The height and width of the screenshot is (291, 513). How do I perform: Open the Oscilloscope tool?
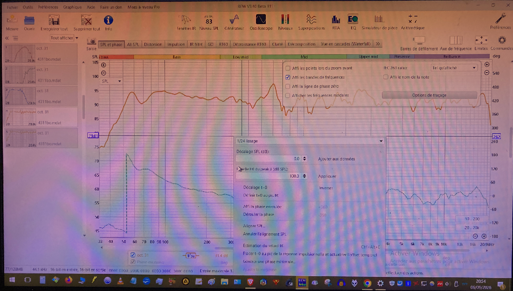pyautogui.click(x=261, y=23)
